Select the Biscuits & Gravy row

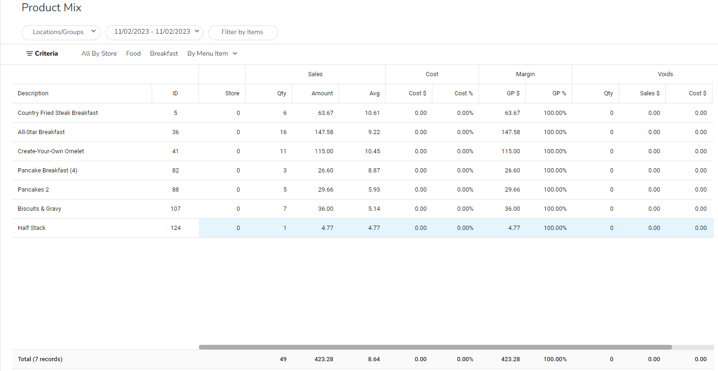tap(40, 209)
